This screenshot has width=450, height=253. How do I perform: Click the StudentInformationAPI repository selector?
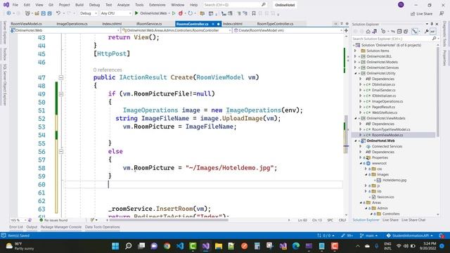tap(409, 235)
